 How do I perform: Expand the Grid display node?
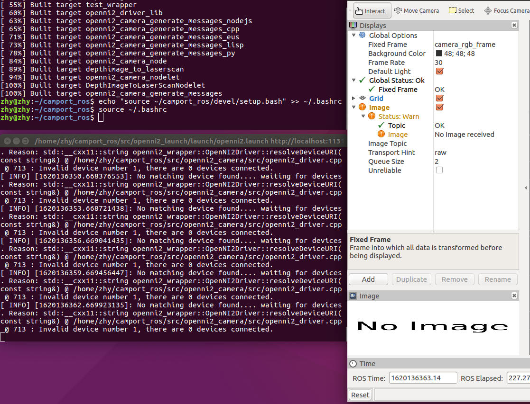353,98
